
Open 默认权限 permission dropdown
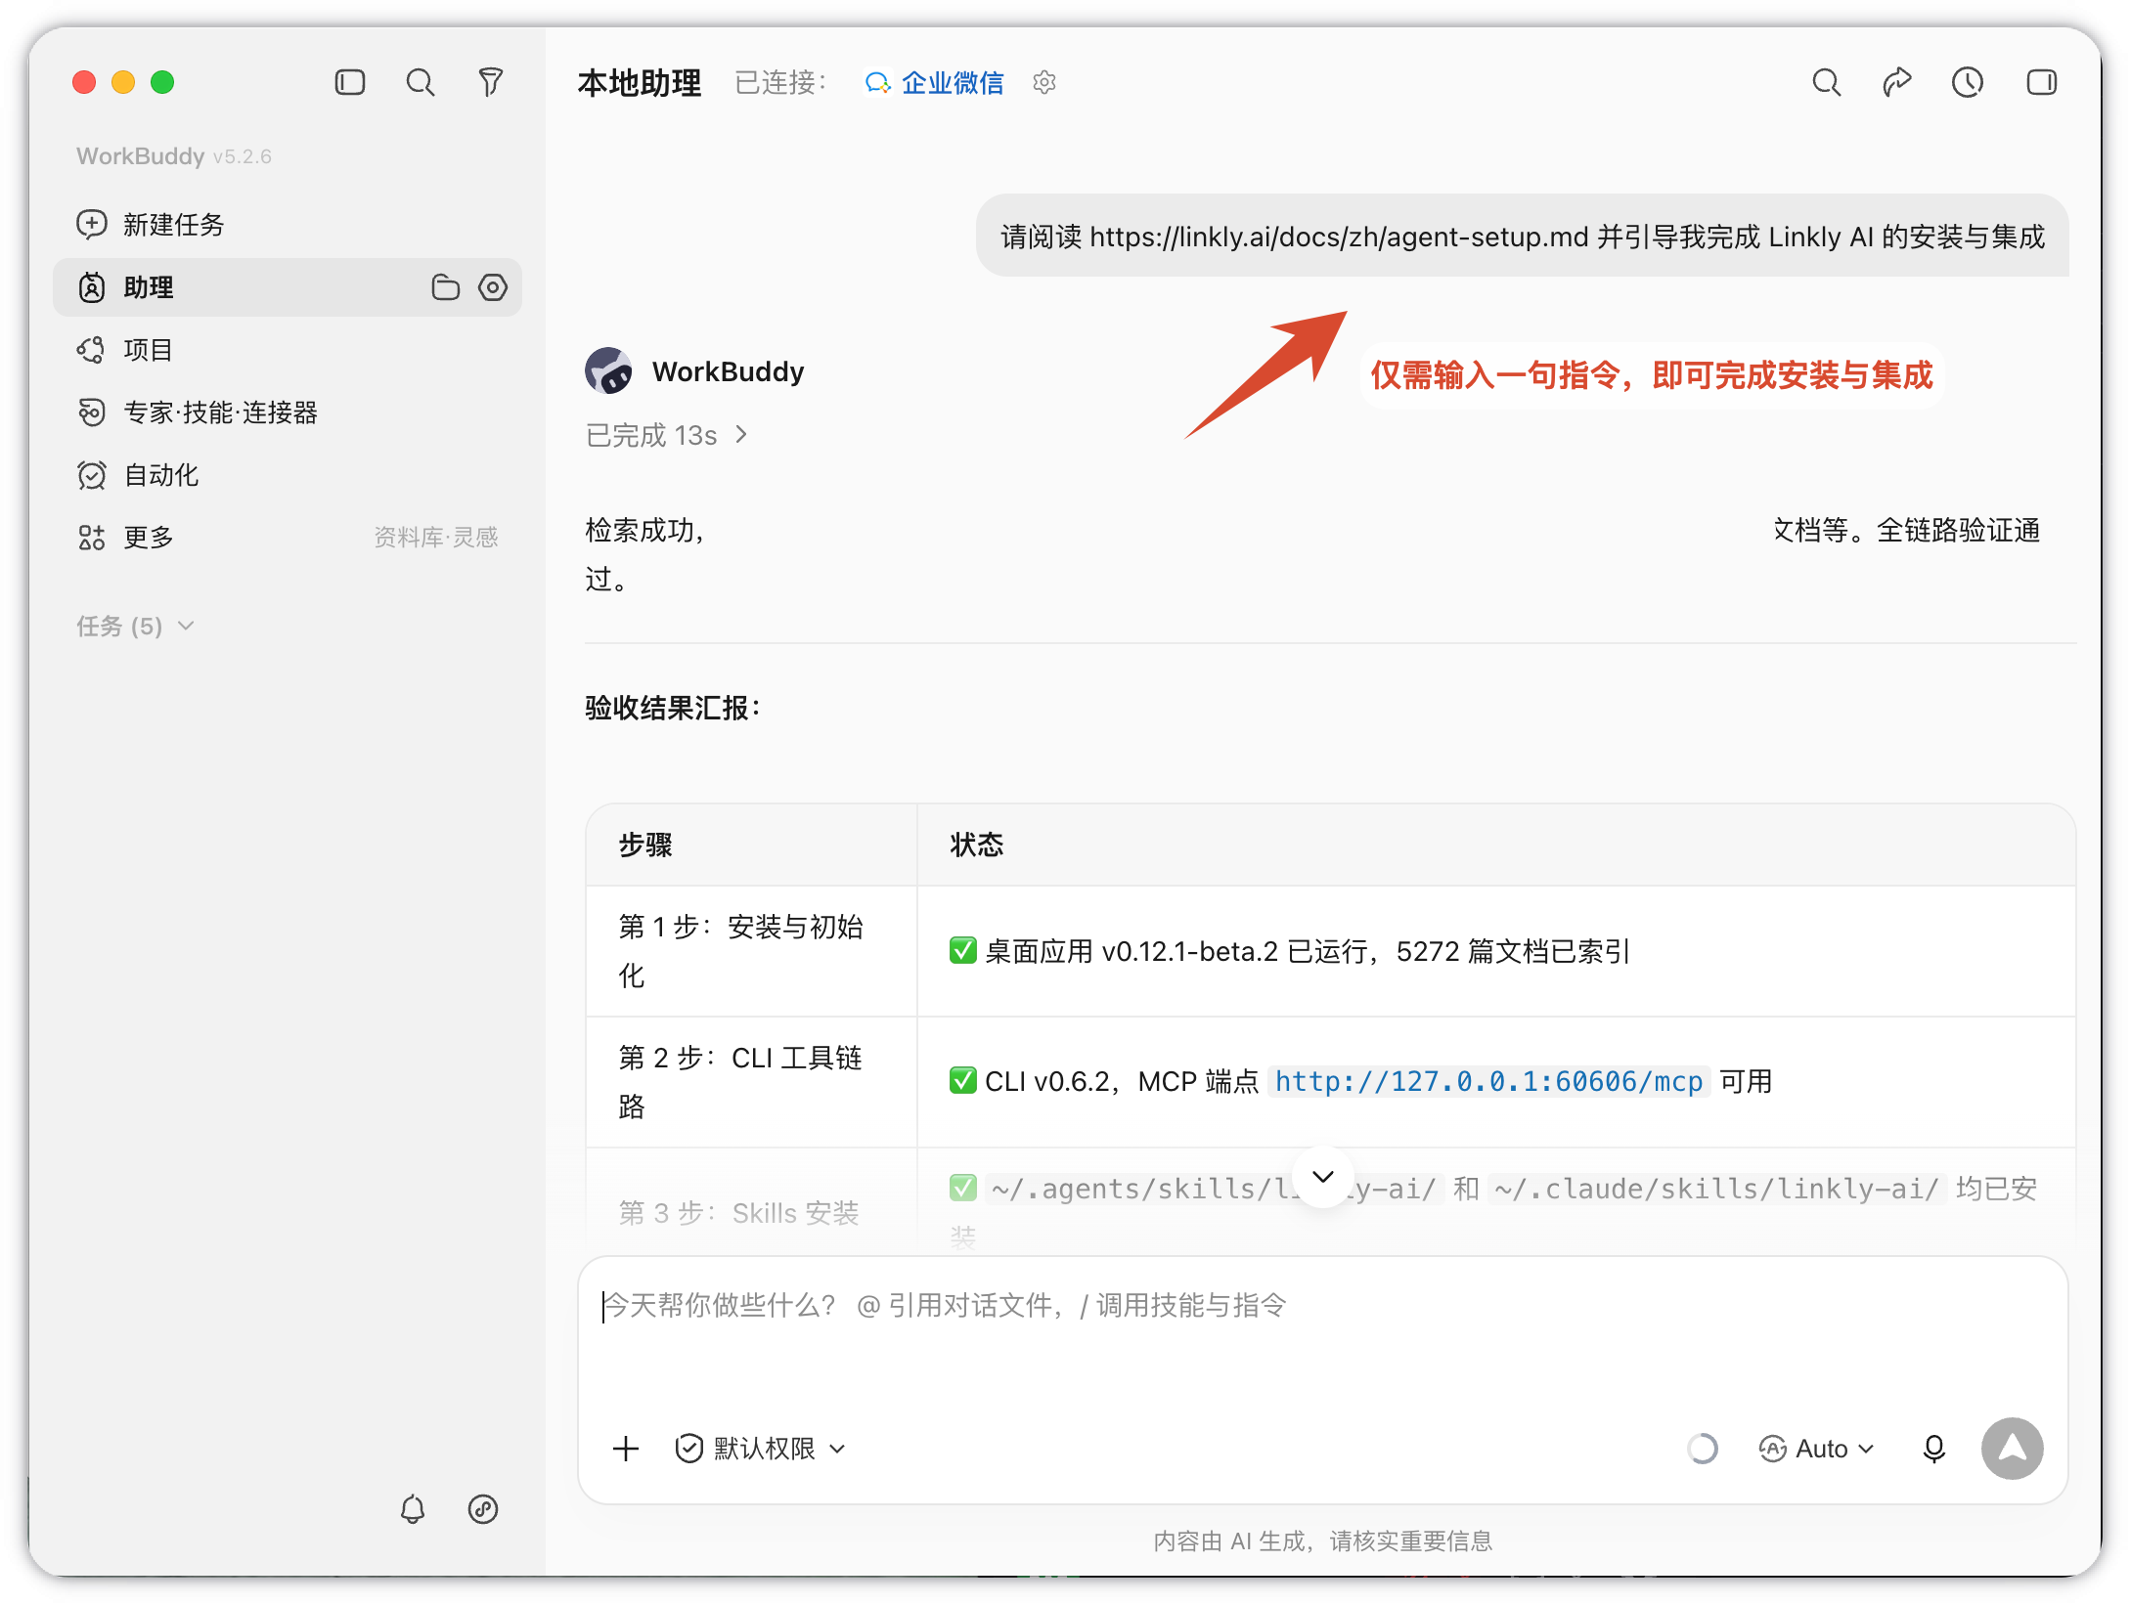pos(760,1449)
